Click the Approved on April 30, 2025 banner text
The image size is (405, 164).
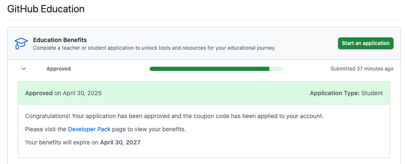tap(63, 93)
